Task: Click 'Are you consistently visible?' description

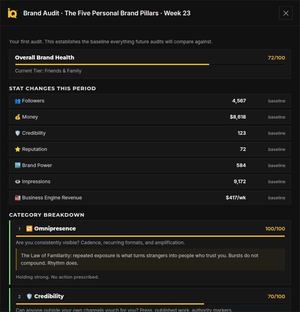Action: point(100,243)
